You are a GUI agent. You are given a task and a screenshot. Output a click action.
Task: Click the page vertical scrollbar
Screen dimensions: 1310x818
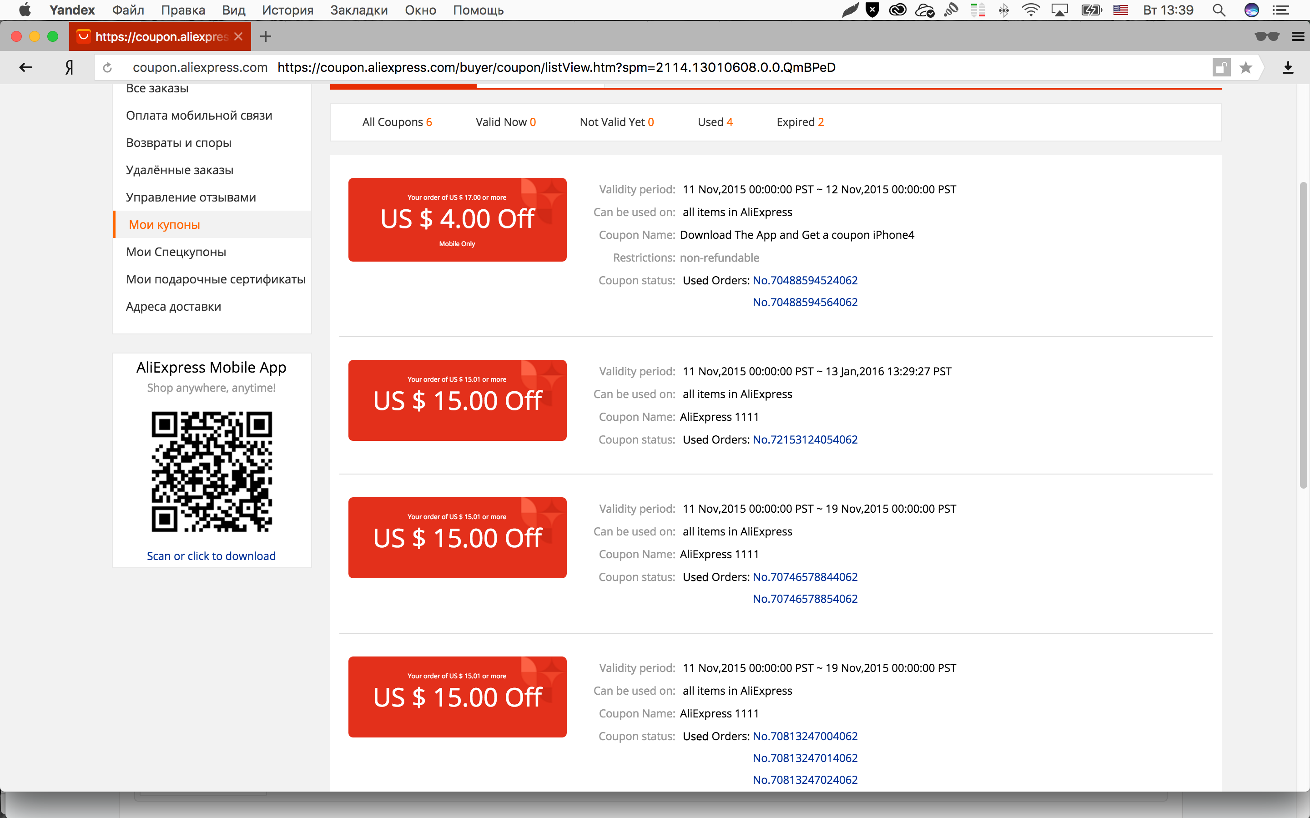pyautogui.click(x=1303, y=335)
